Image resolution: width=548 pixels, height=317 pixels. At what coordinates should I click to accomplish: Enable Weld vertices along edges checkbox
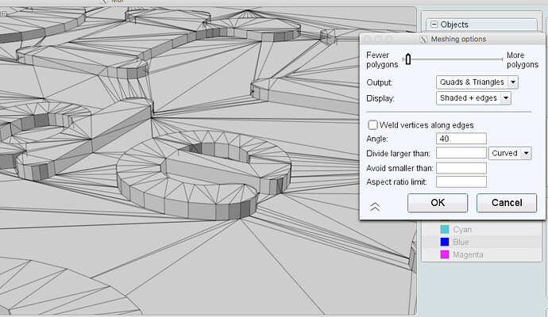pos(372,125)
